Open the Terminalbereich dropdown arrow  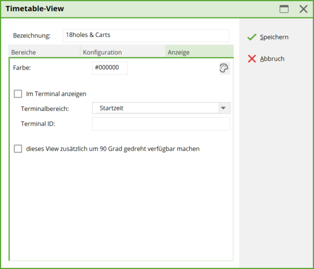[224, 108]
